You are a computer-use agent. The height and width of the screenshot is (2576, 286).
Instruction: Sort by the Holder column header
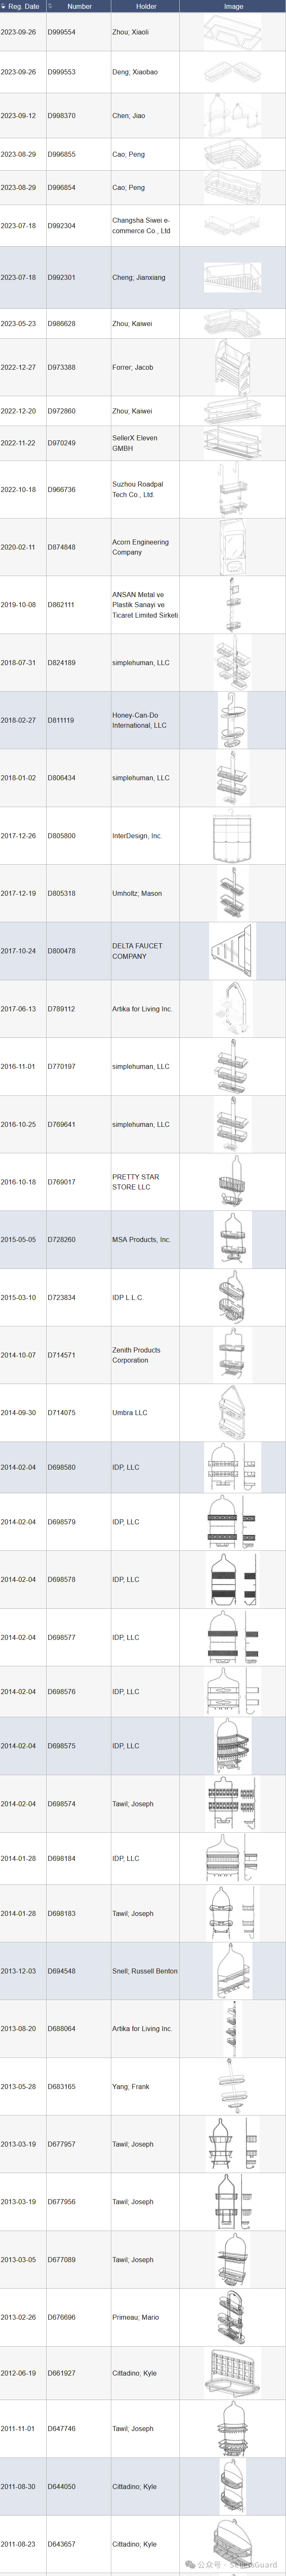click(146, 6)
